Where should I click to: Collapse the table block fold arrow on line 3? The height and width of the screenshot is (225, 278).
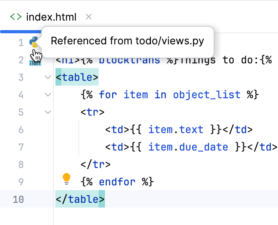point(48,77)
